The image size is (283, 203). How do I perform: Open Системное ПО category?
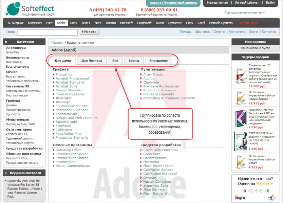tap(18, 86)
